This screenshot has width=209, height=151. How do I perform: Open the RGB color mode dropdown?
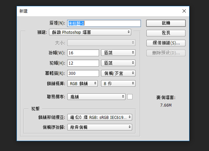(x=82, y=83)
